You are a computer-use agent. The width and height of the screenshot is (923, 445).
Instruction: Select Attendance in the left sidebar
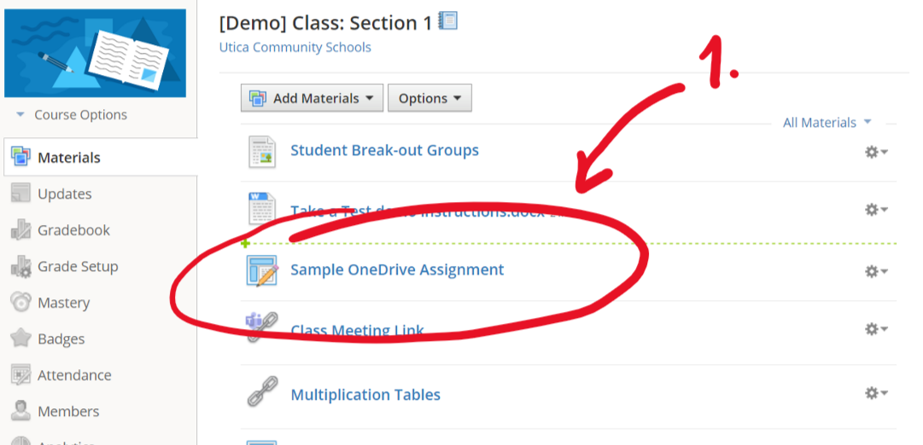(x=74, y=375)
